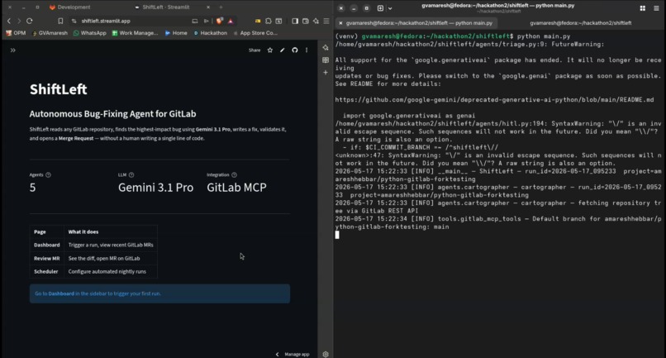Expand the Streamlit sidebar chevrons
666x358 pixels.
coord(12,50)
